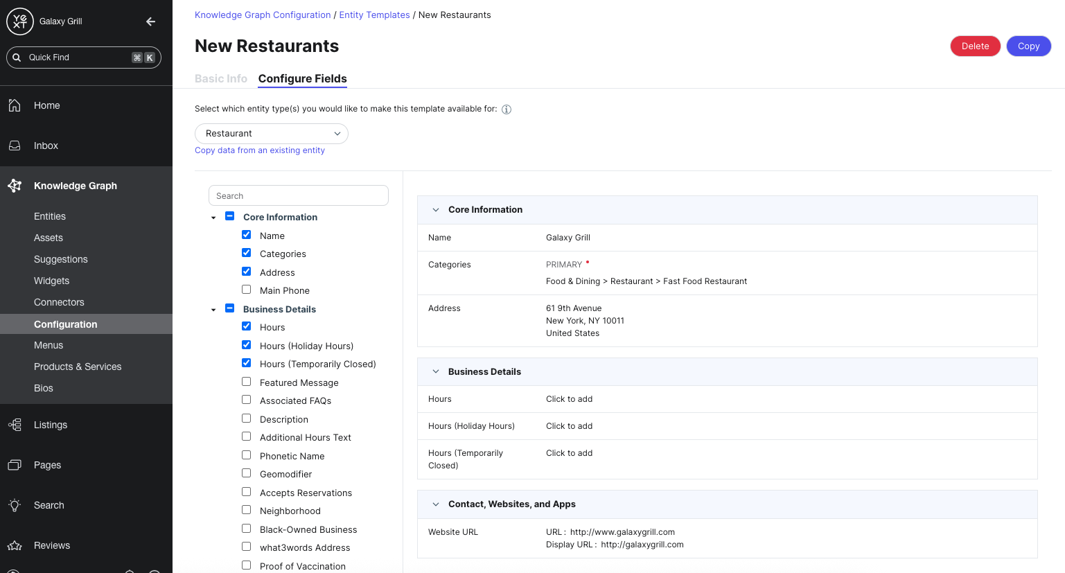Uncheck the Hours (Holiday Hours) field
This screenshot has height=573, width=1065.
coord(246,345)
